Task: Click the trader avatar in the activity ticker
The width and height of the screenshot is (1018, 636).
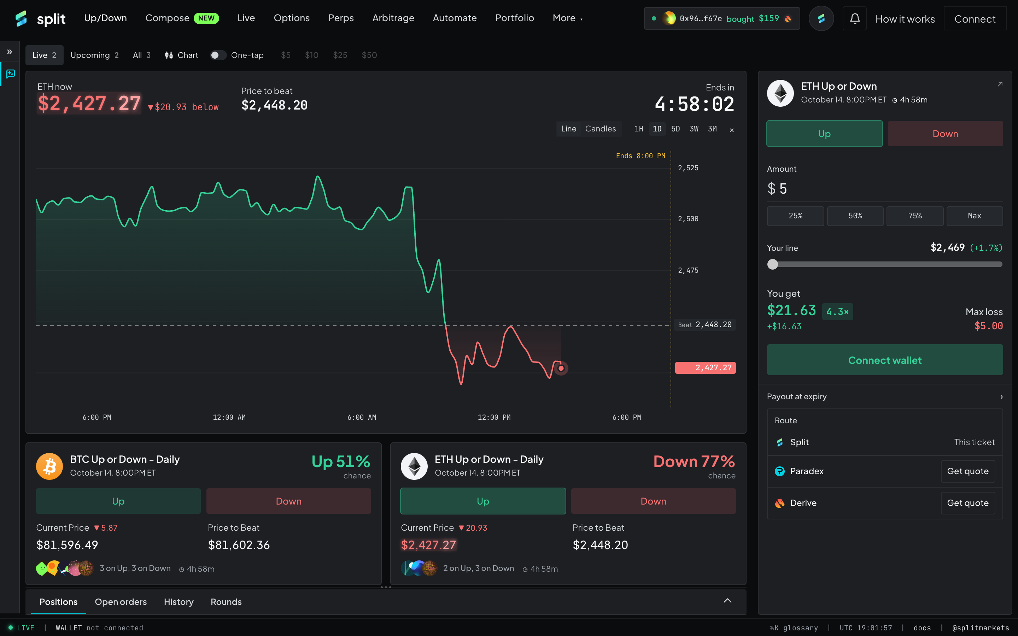Action: click(669, 18)
